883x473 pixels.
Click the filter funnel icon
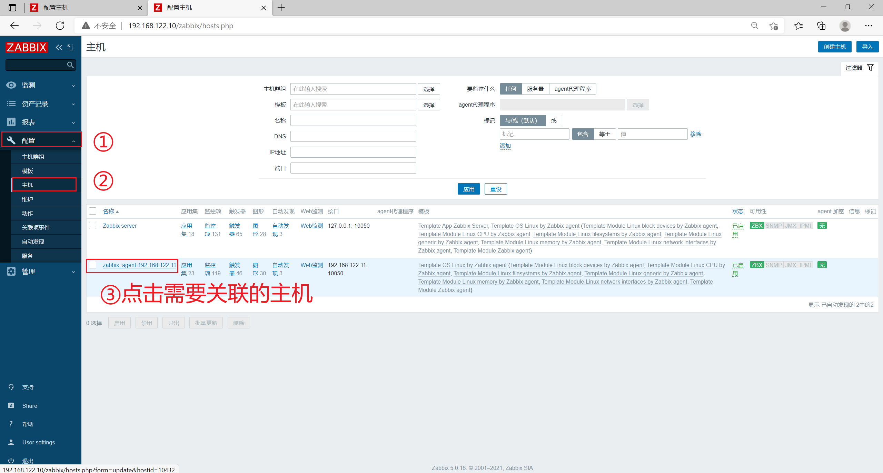click(x=870, y=68)
